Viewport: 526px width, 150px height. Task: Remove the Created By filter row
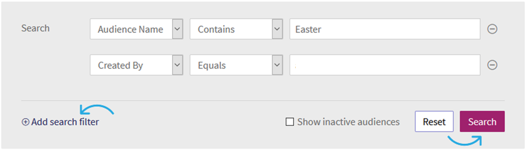point(492,65)
